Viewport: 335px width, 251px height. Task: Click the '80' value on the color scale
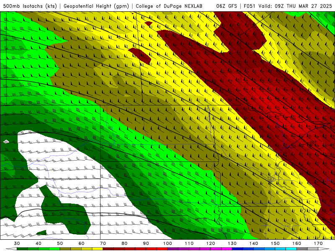[x=124, y=243]
